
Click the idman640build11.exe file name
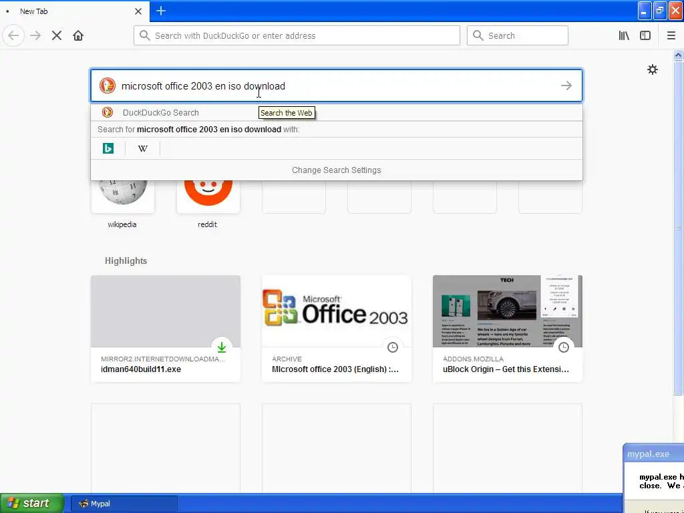[141, 369]
